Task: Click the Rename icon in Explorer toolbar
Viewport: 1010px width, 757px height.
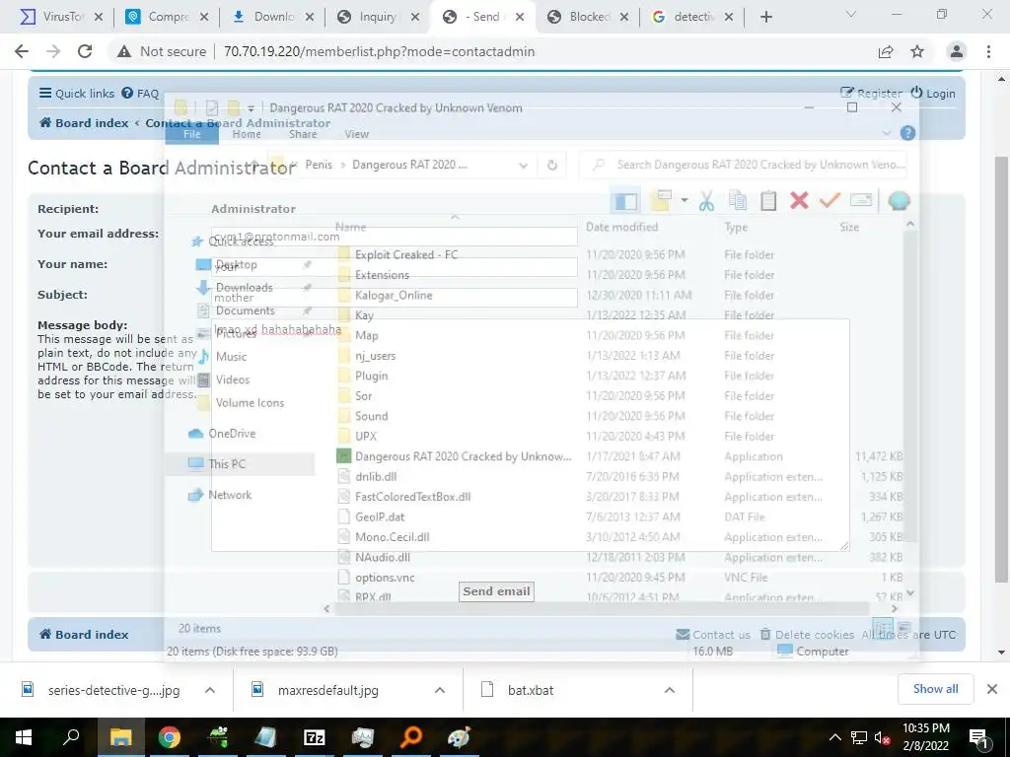Action: [x=861, y=200]
